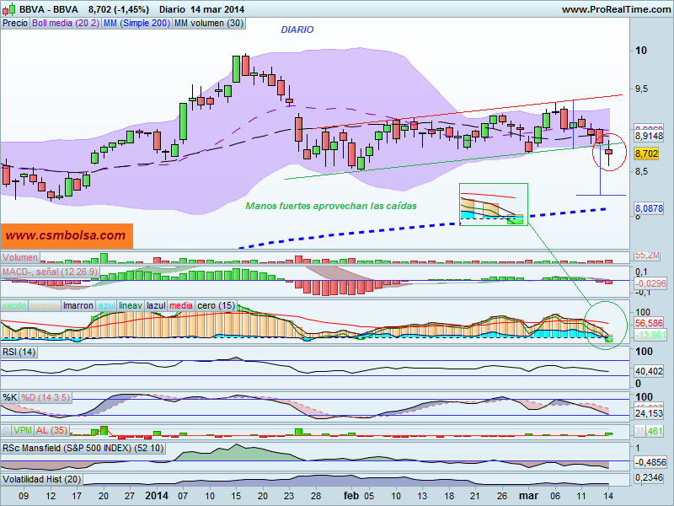The height and width of the screenshot is (506, 674).
Task: Click the mar label on the time axis
Action: point(528,496)
